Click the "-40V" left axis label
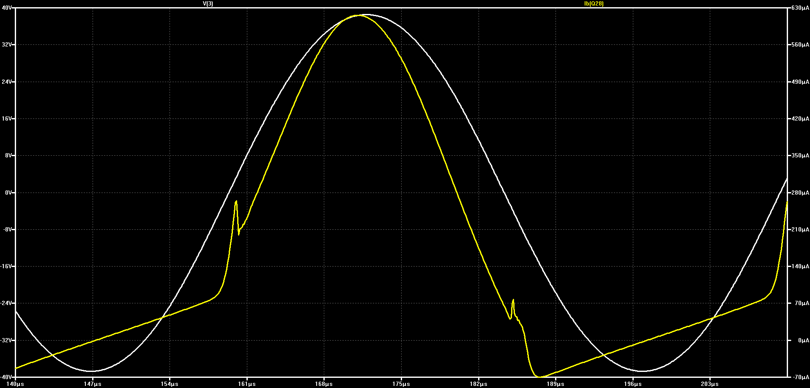810x388 pixels. [x=6, y=377]
